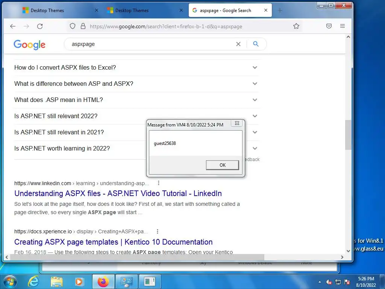Click the network tray icon
Screen dimensions: 385x289
[x=338, y=282]
